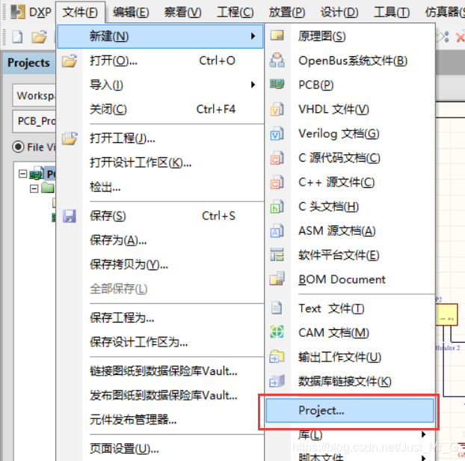Choose 发布图纸到数据保险库Vault... entry
The width and height of the screenshot is (465, 461).
tap(160, 395)
